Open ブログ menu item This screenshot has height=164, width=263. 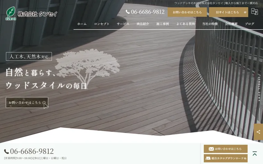click(250, 24)
